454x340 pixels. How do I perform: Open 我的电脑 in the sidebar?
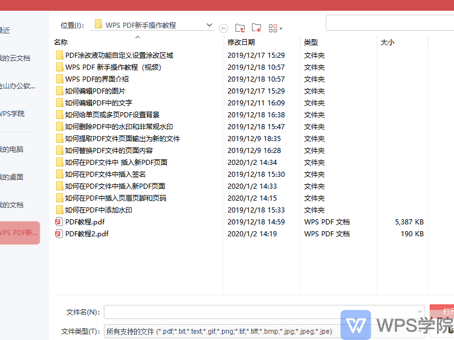11,150
